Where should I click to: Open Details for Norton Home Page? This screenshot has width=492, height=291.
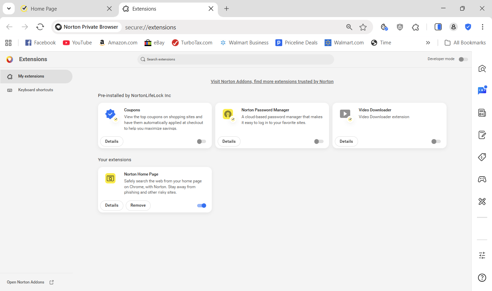point(112,206)
